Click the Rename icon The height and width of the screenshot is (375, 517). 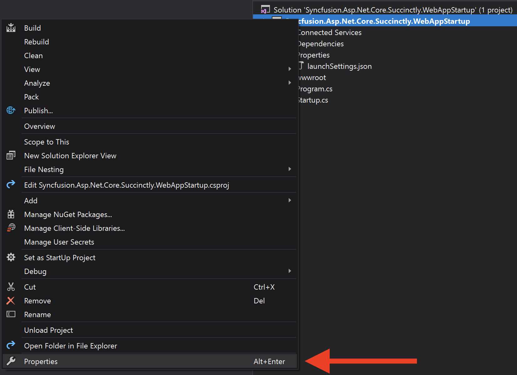[11, 314]
